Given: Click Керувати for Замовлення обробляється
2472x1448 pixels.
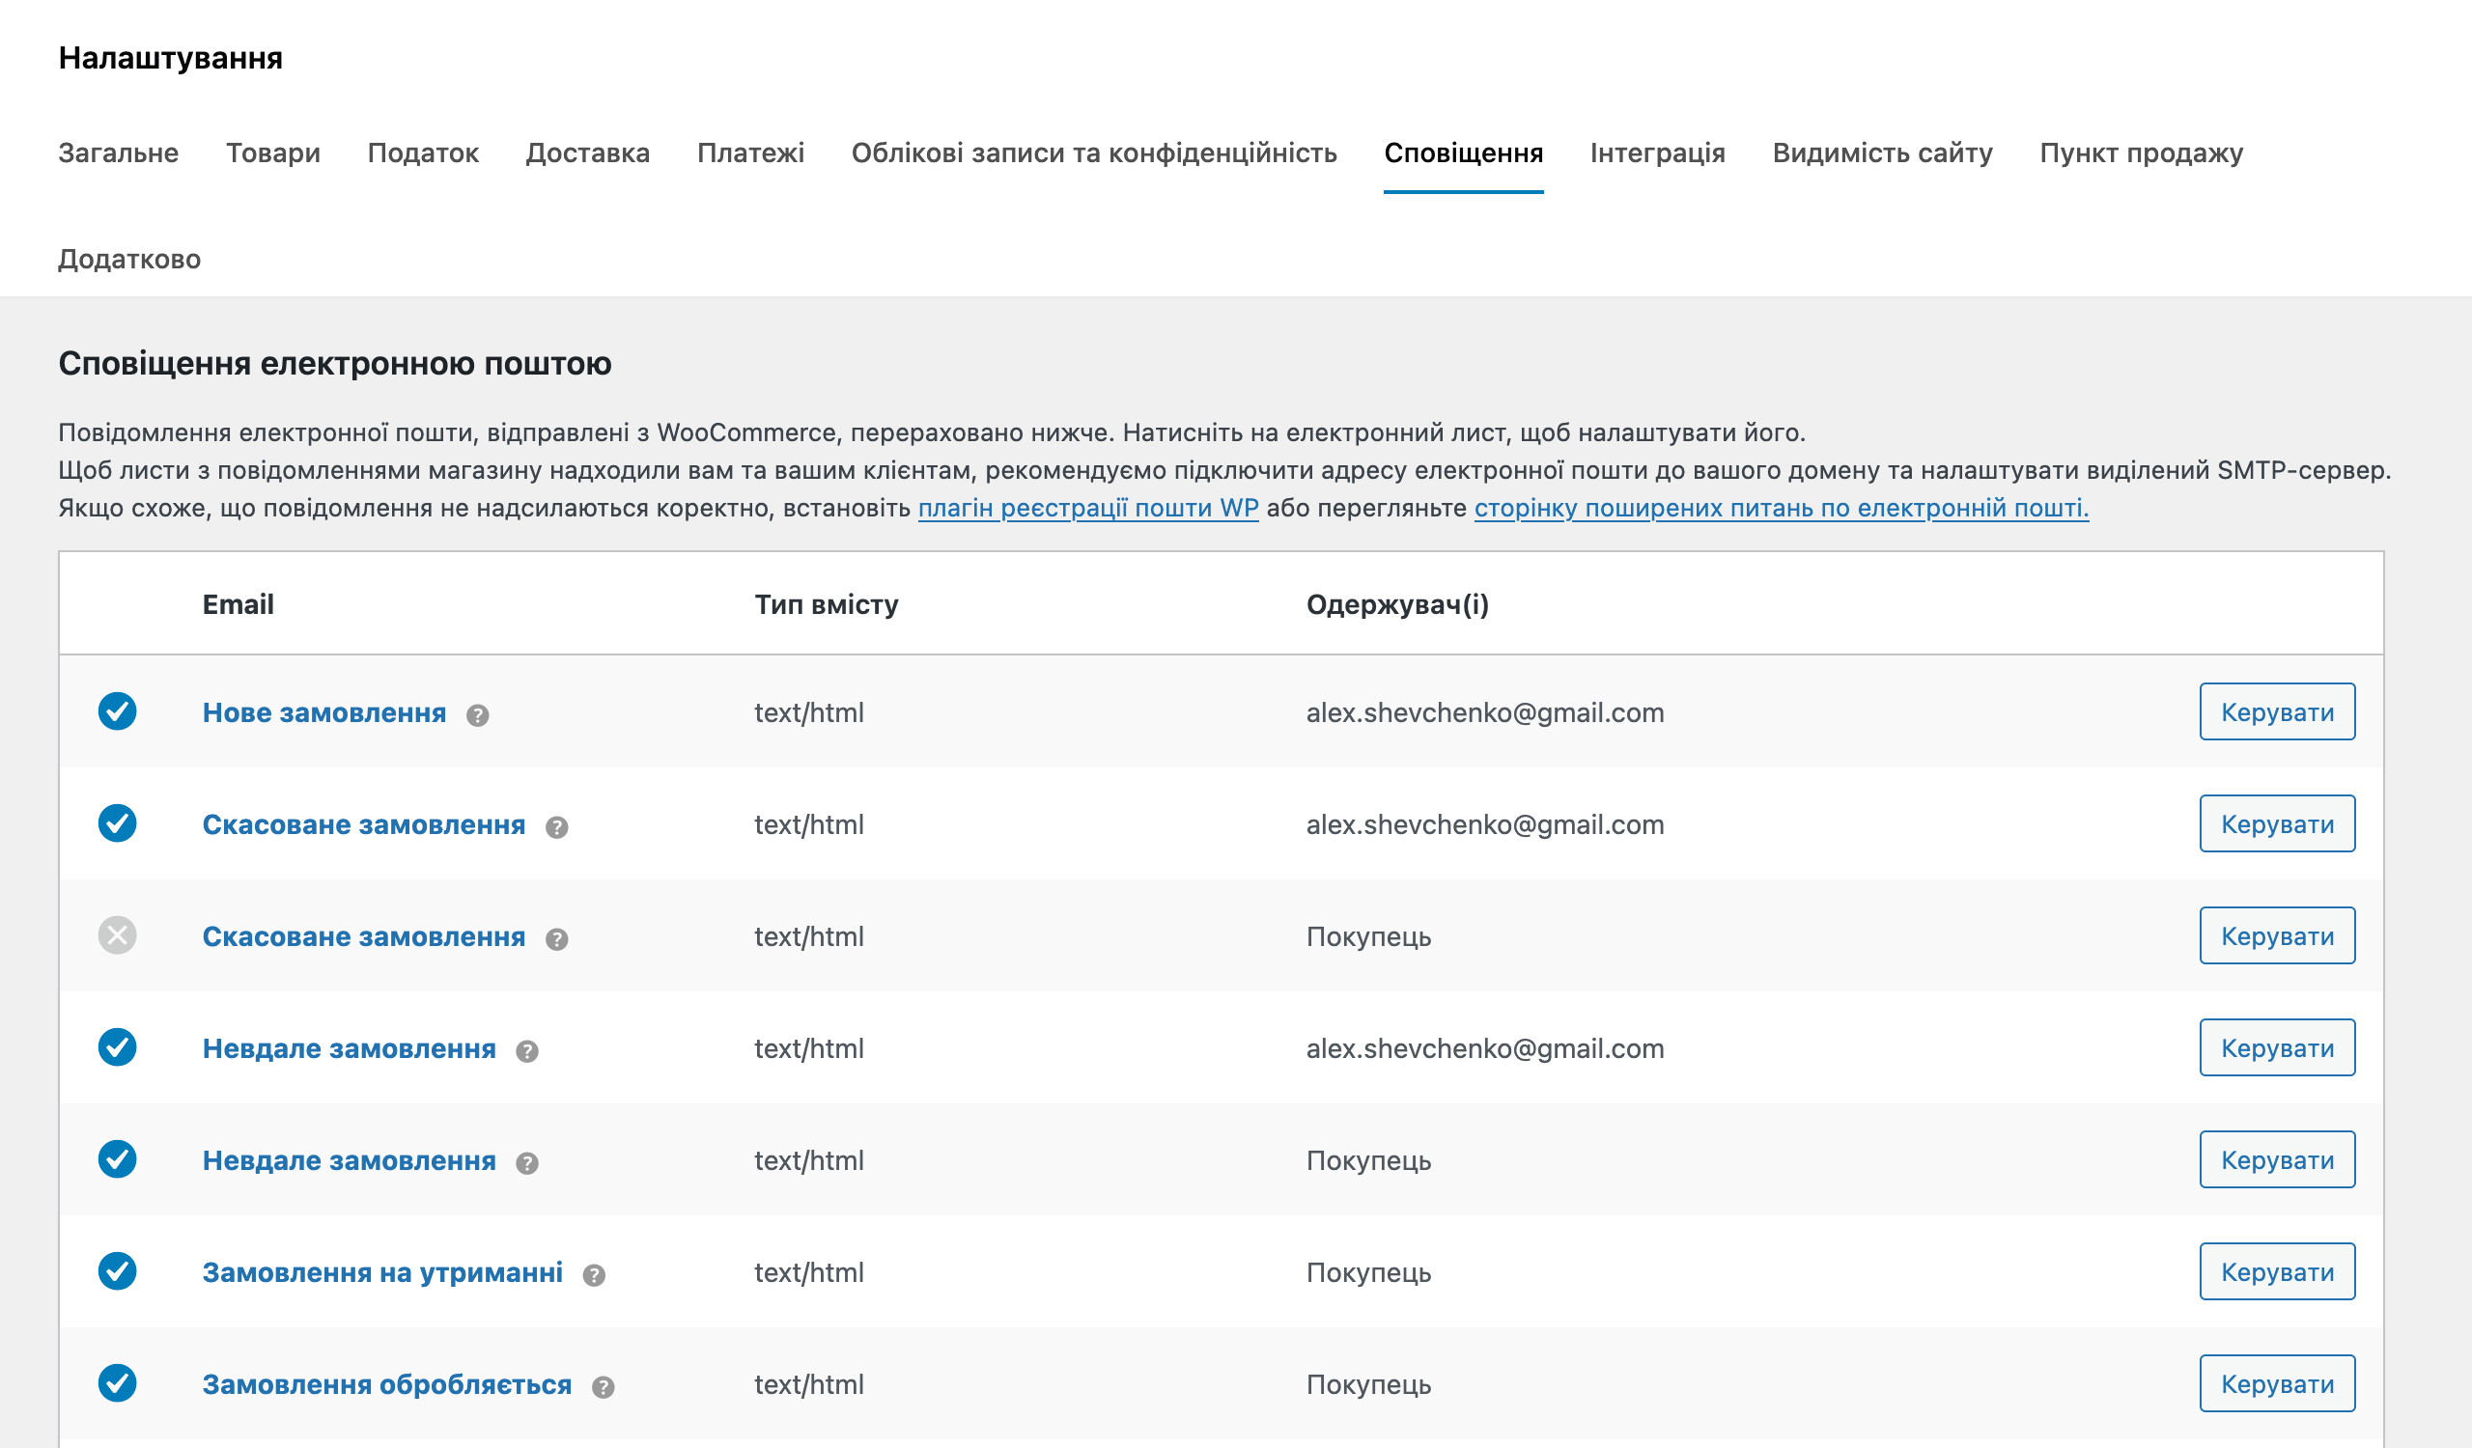Looking at the screenshot, I should click(x=2278, y=1383).
